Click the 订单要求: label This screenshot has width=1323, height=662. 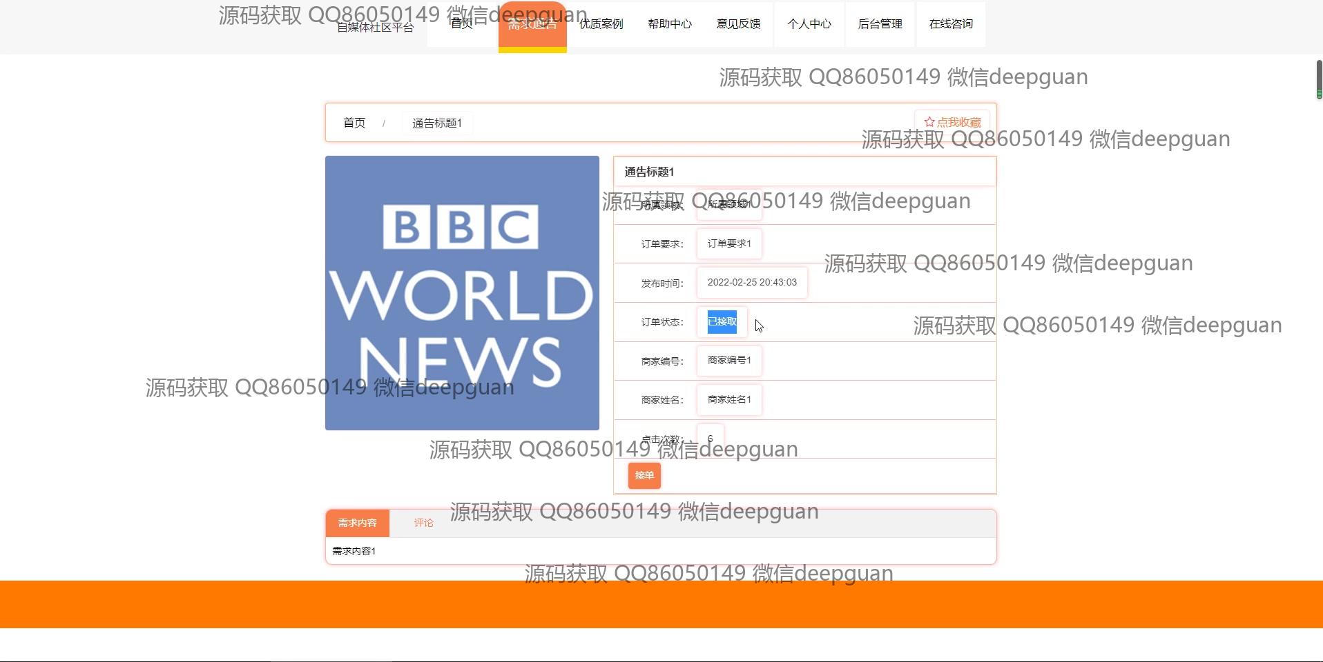pyautogui.click(x=662, y=244)
